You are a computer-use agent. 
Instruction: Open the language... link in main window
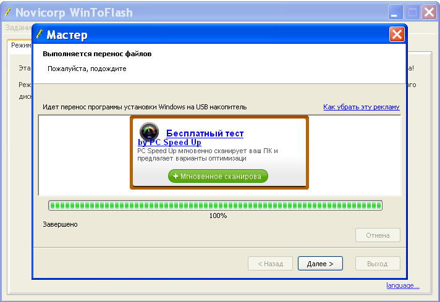coord(403,285)
